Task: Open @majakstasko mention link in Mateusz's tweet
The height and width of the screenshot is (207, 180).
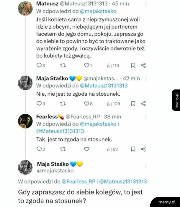Action: [98, 11]
